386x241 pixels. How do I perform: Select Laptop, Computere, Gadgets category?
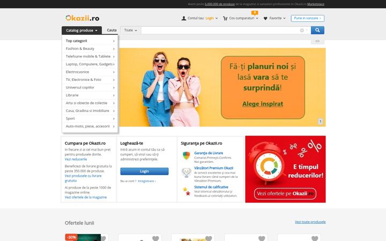[x=90, y=64]
